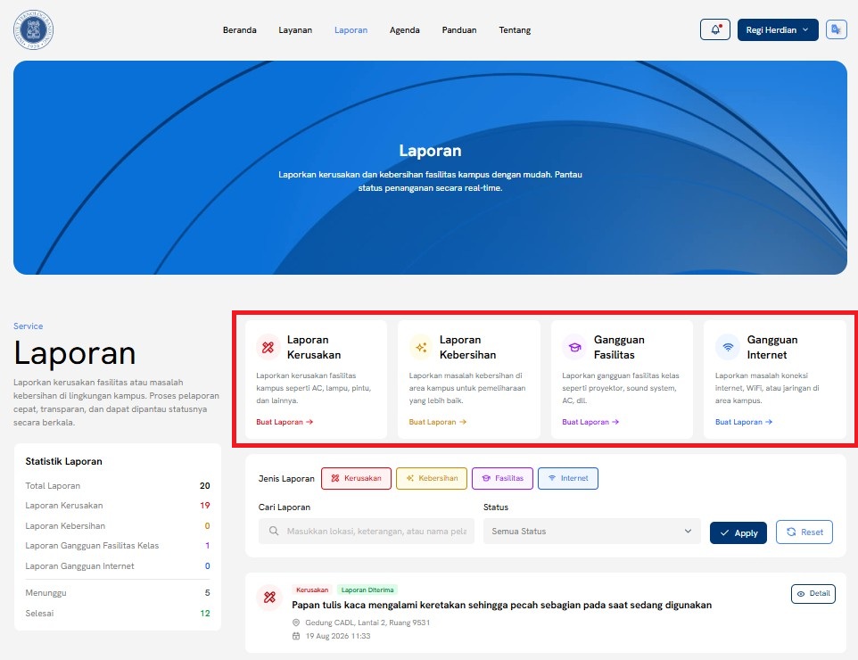Toggle the Kerusakan report type filter
The image size is (858, 660).
(x=356, y=478)
